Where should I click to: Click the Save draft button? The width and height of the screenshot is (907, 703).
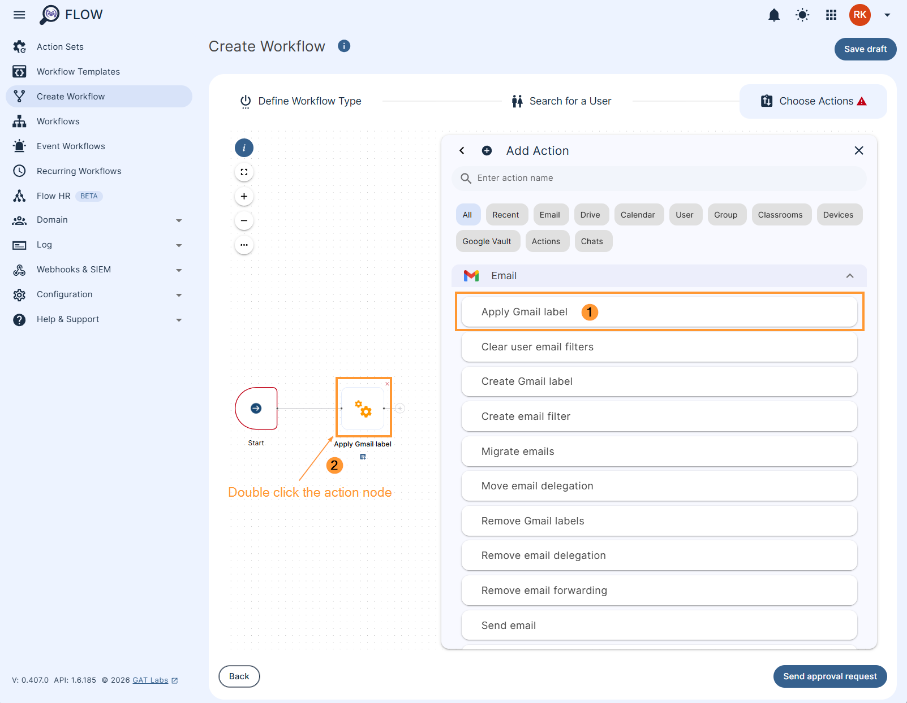[x=865, y=49]
